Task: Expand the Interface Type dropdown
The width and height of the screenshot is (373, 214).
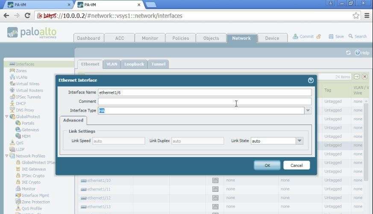Action: (x=308, y=110)
